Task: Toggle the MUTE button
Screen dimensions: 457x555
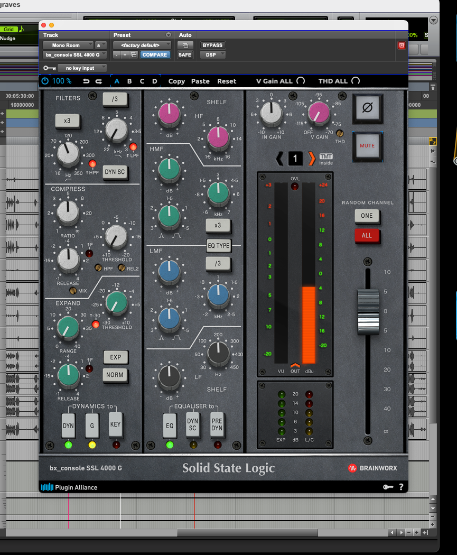Action: point(368,146)
